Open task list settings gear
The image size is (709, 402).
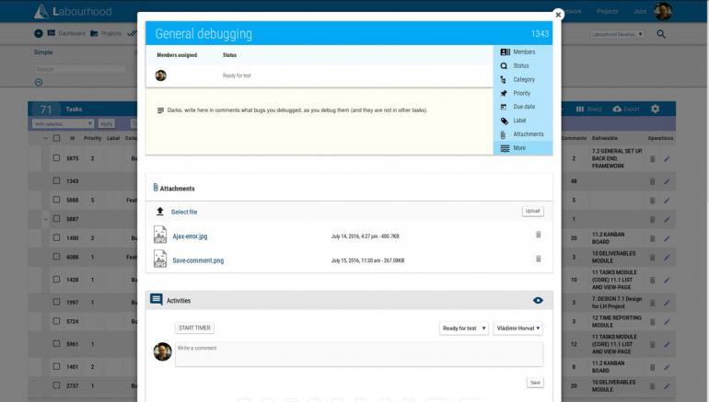click(655, 109)
